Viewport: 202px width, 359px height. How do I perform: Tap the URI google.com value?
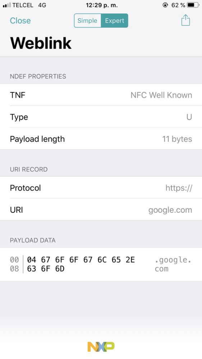click(170, 210)
